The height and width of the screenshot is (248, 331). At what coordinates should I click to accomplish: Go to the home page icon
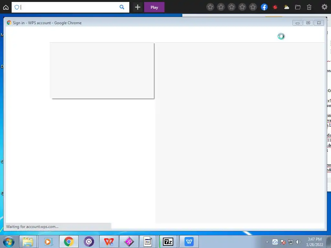coord(6,7)
